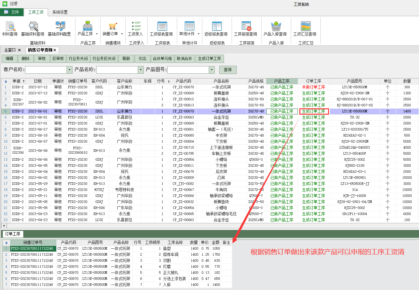Open 基础资料配置 settings icon
419x290 pixels.
tap(59, 26)
